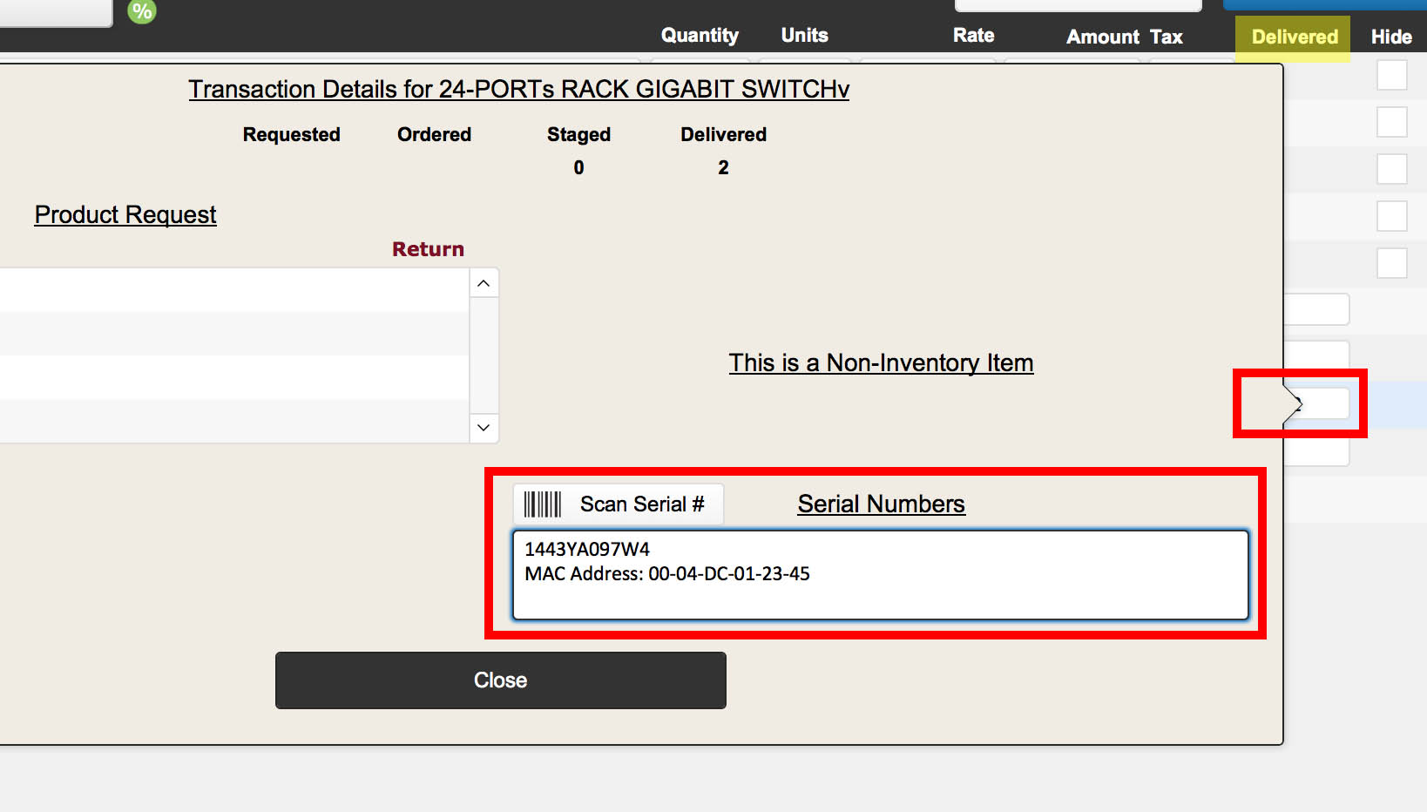Tick the third Hide checkbox
The width and height of the screenshot is (1427, 812).
click(x=1391, y=169)
